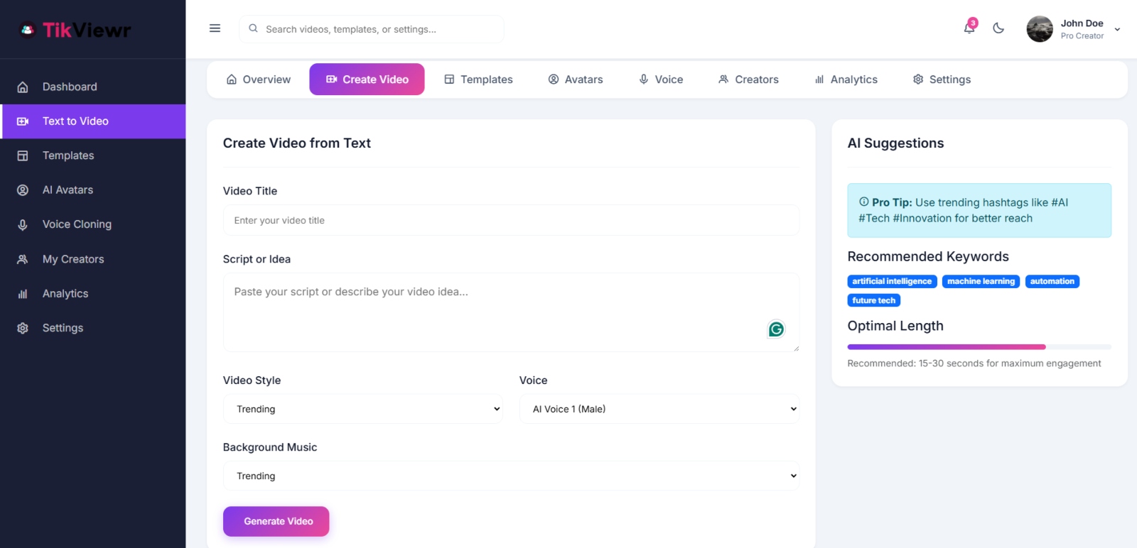Screen dimensions: 1137x548
Task: Go to sidebar Analytics page
Action: coord(65,294)
